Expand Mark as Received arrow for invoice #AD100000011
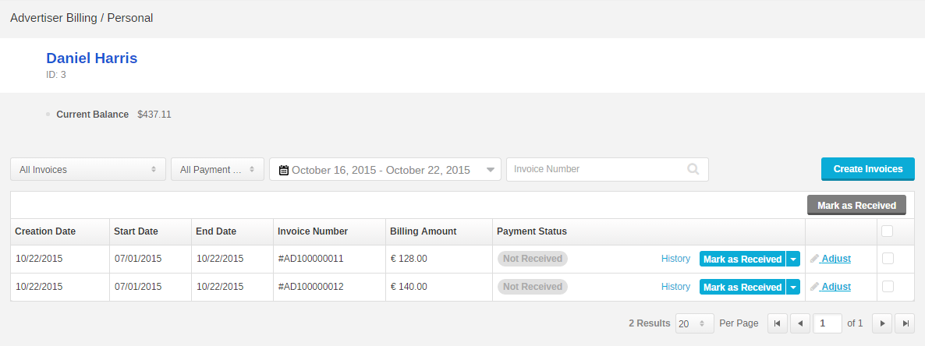Image resolution: width=925 pixels, height=346 pixels. click(793, 259)
